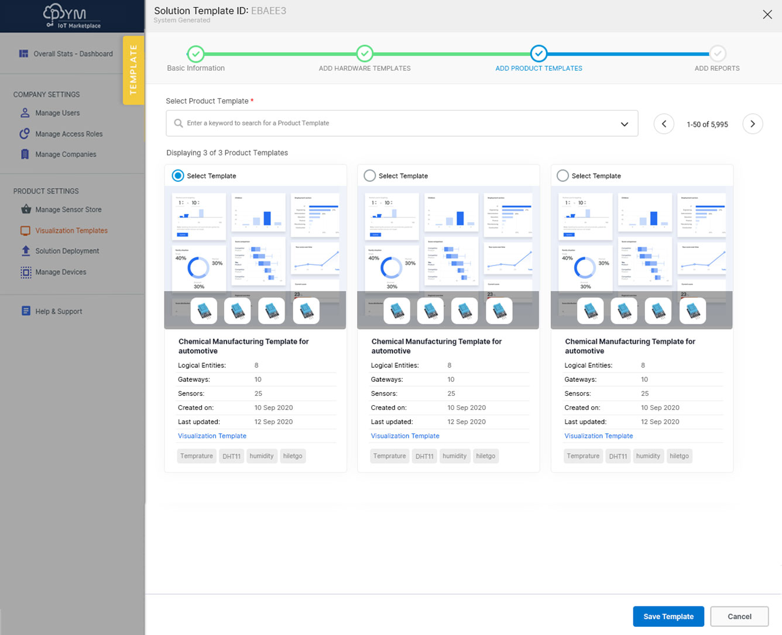Click the Temprature tag on third card
Screen dimensions: 782x635
[583, 456]
